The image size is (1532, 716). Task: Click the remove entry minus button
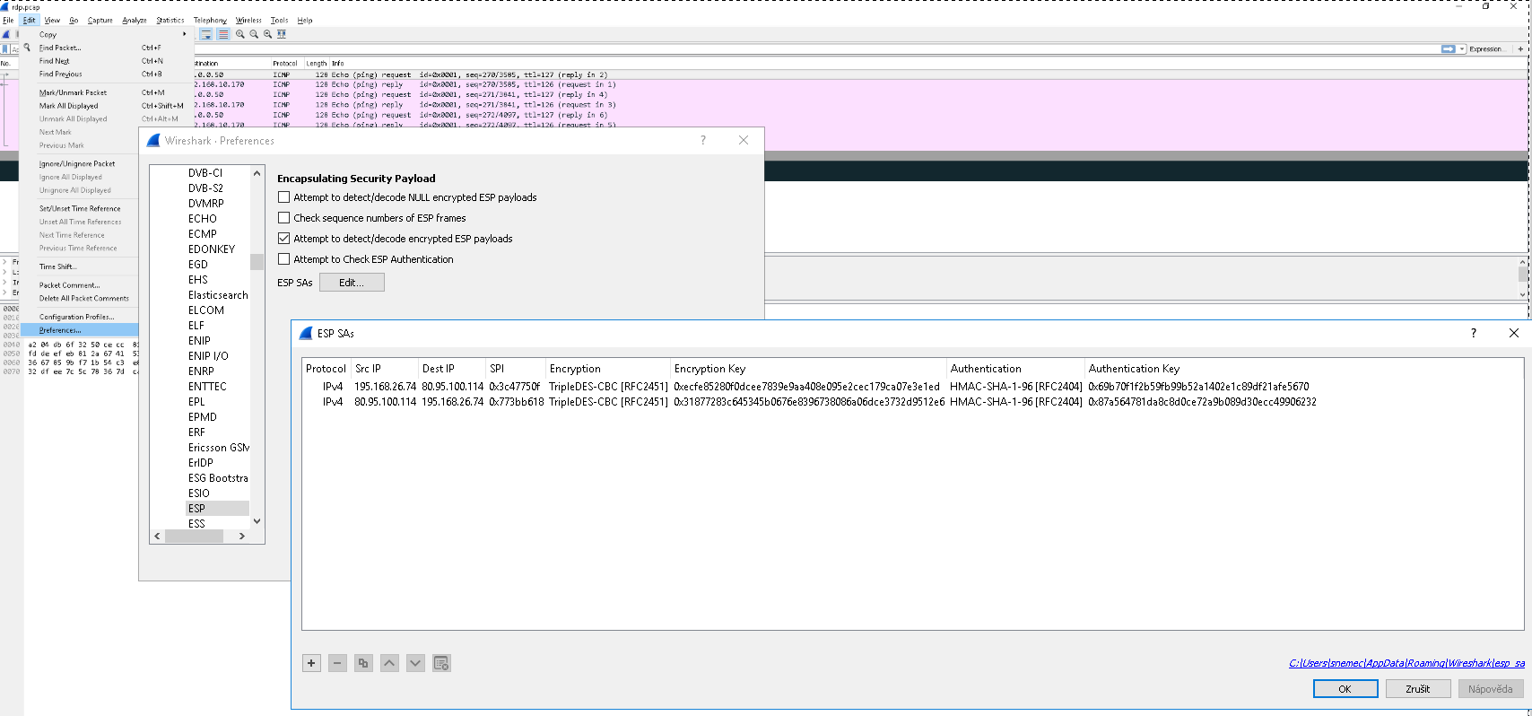[x=337, y=663]
